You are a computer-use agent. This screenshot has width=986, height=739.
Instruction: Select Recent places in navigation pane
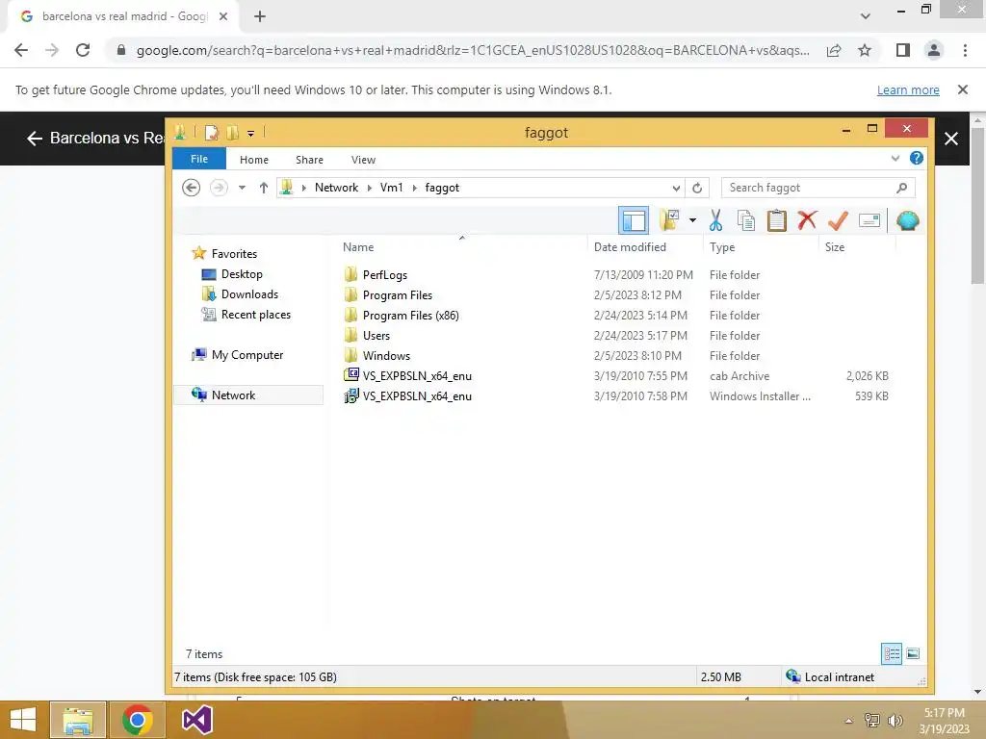246,315
